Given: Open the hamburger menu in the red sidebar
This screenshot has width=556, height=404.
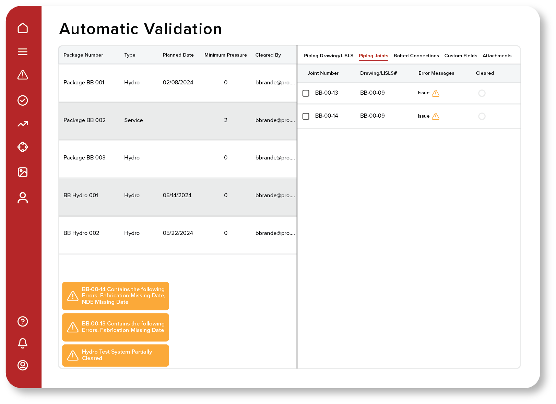Looking at the screenshot, I should click(x=23, y=52).
